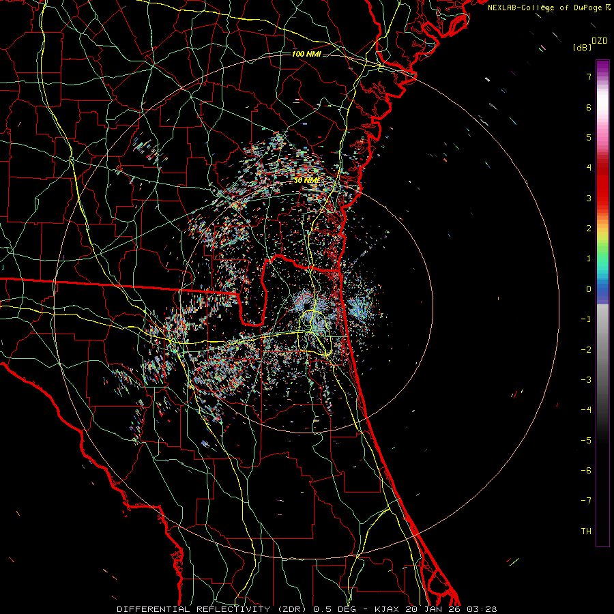The width and height of the screenshot is (614, 614).
Task: Click the -4 value on the color scale
Action: click(586, 410)
